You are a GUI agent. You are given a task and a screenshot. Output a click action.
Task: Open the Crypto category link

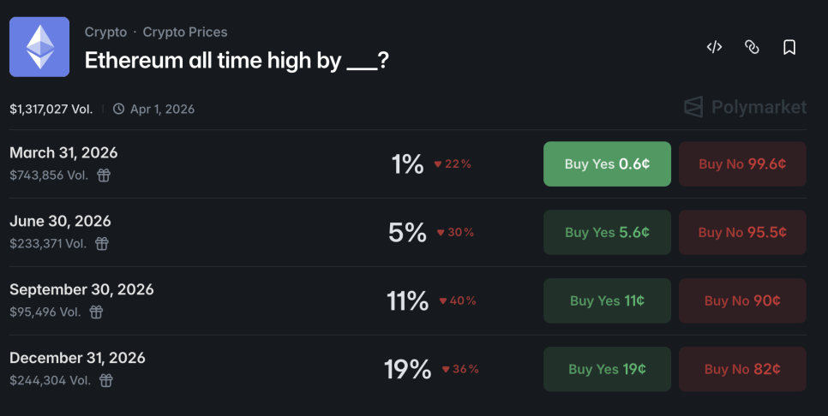tap(105, 33)
